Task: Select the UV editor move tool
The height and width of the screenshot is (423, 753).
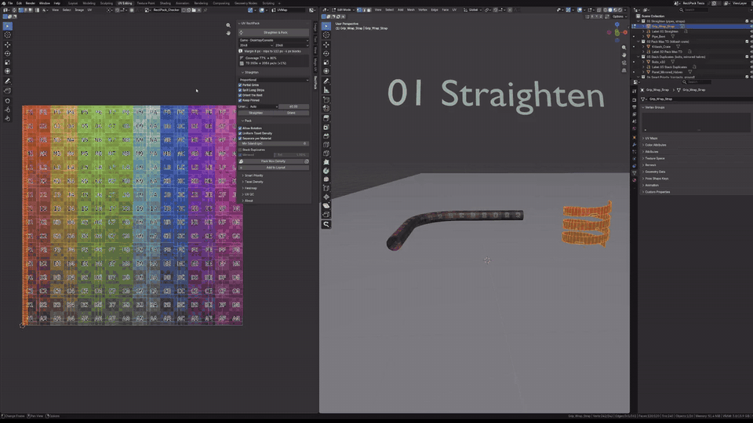Action: 7,45
